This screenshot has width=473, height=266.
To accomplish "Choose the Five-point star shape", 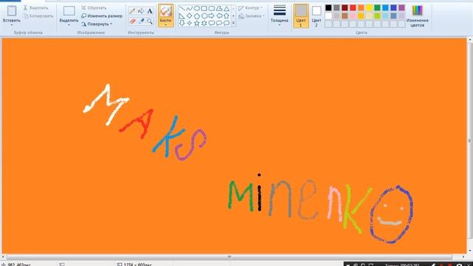I will [197, 23].
